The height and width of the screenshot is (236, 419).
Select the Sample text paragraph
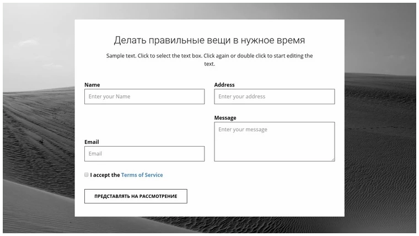209,60
